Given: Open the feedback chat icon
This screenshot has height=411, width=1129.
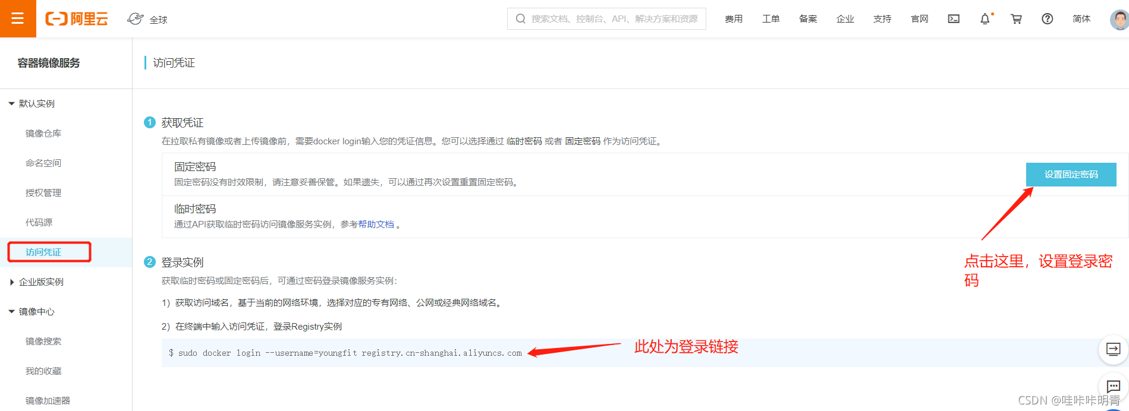Looking at the screenshot, I should (1113, 387).
